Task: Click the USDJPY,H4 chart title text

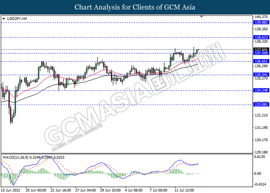Action: point(17,19)
